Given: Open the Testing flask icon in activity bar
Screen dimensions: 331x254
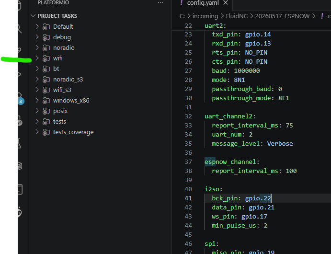Looking at the screenshot, I should click(20, 143).
